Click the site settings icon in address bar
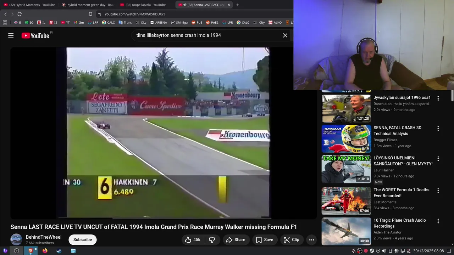Screen dimensions: 454x255 pyautogui.click(x=100, y=14)
